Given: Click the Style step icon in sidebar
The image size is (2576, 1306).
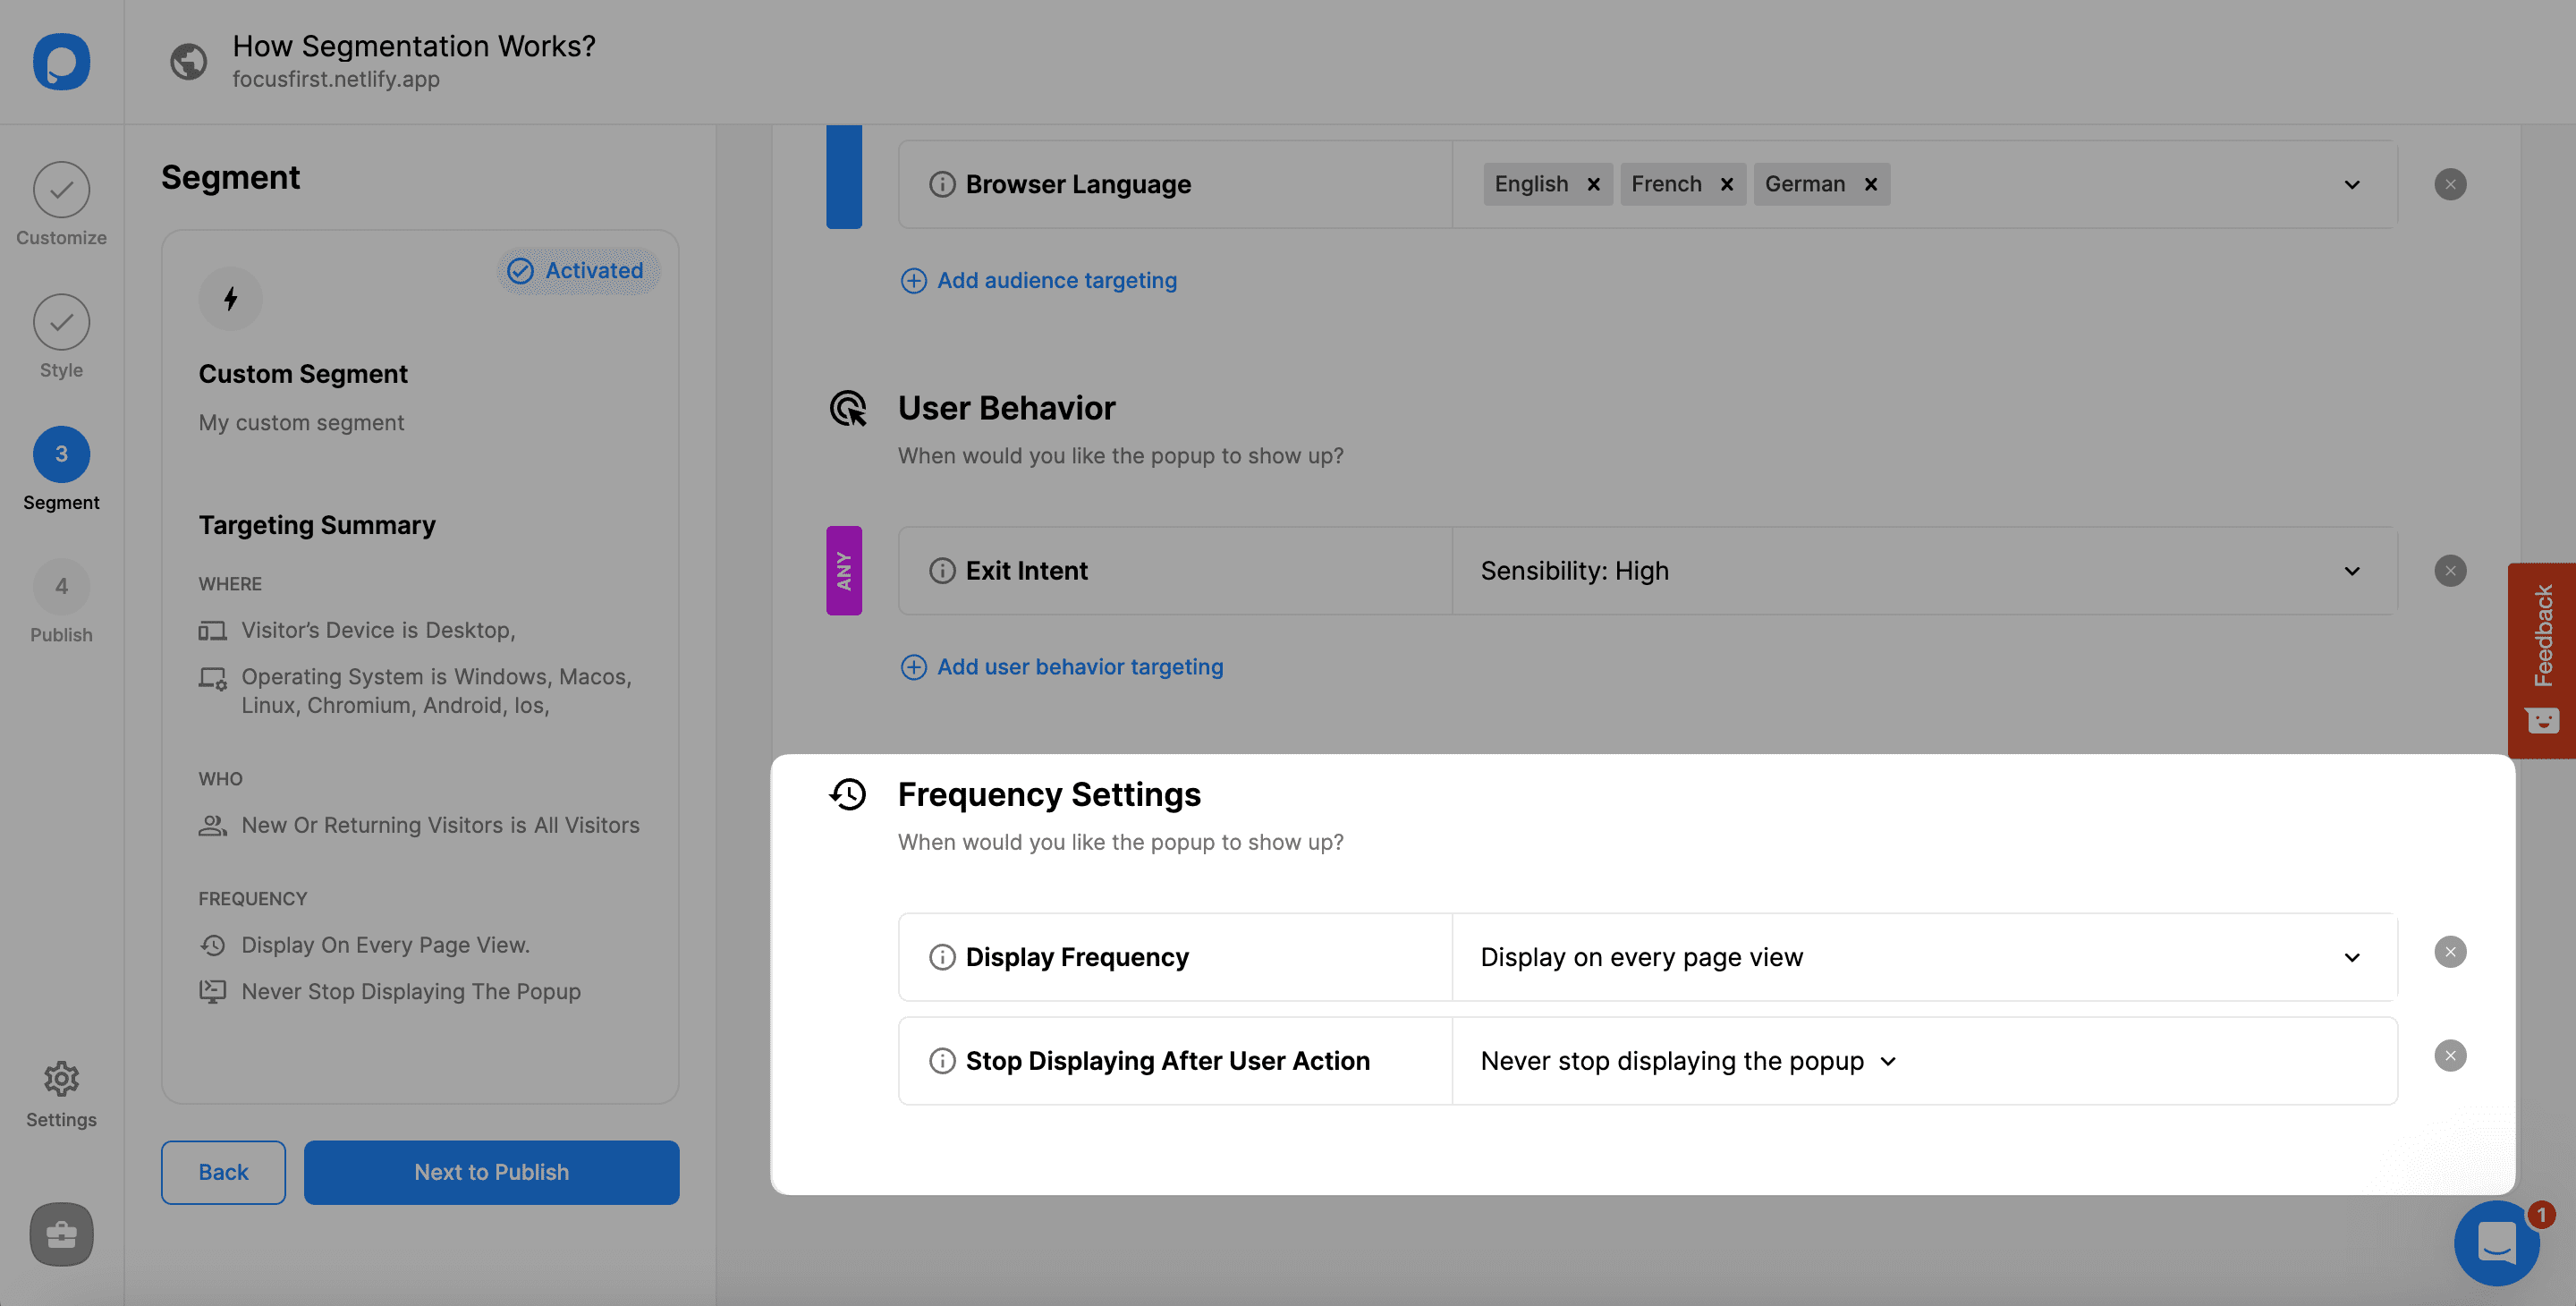Looking at the screenshot, I should pyautogui.click(x=62, y=320).
